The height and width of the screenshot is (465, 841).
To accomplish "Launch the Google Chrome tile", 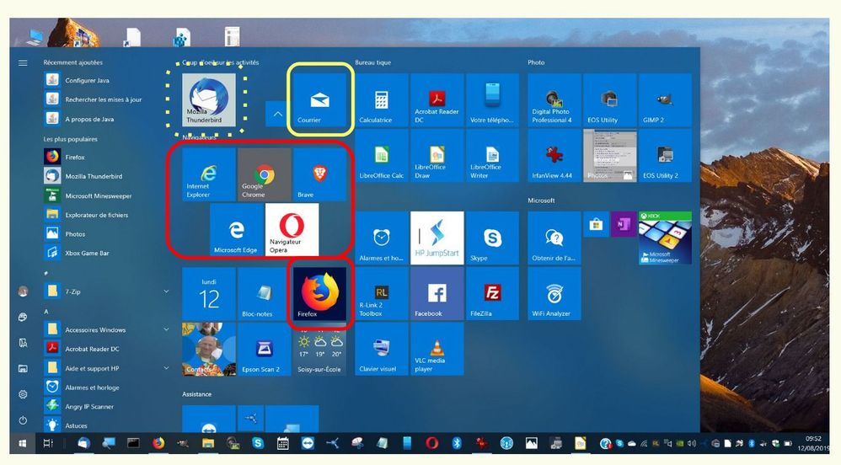I will pyautogui.click(x=264, y=174).
